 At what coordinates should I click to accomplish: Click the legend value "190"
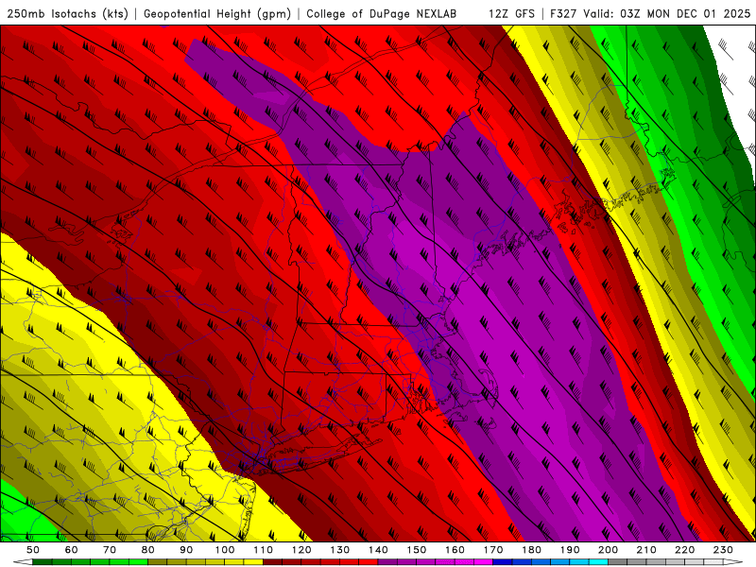570,550
